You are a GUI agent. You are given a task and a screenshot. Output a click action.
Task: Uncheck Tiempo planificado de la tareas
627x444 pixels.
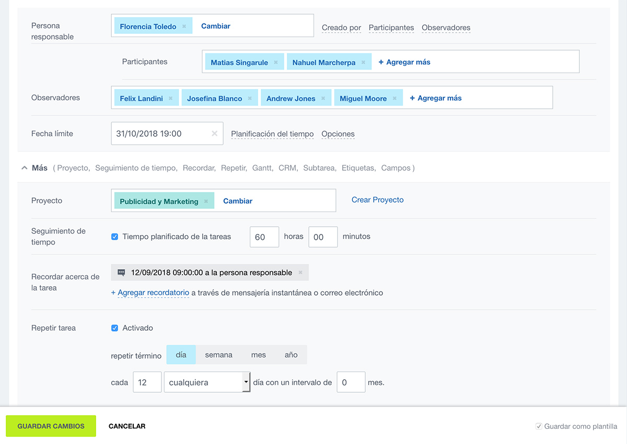pyautogui.click(x=115, y=237)
